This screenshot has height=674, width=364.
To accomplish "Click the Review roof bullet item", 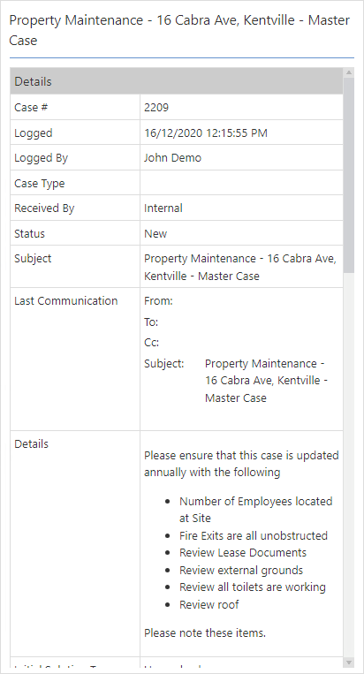I will click(x=209, y=604).
